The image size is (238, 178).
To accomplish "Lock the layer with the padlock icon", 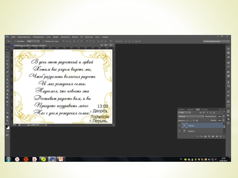I will (x=197, y=120).
